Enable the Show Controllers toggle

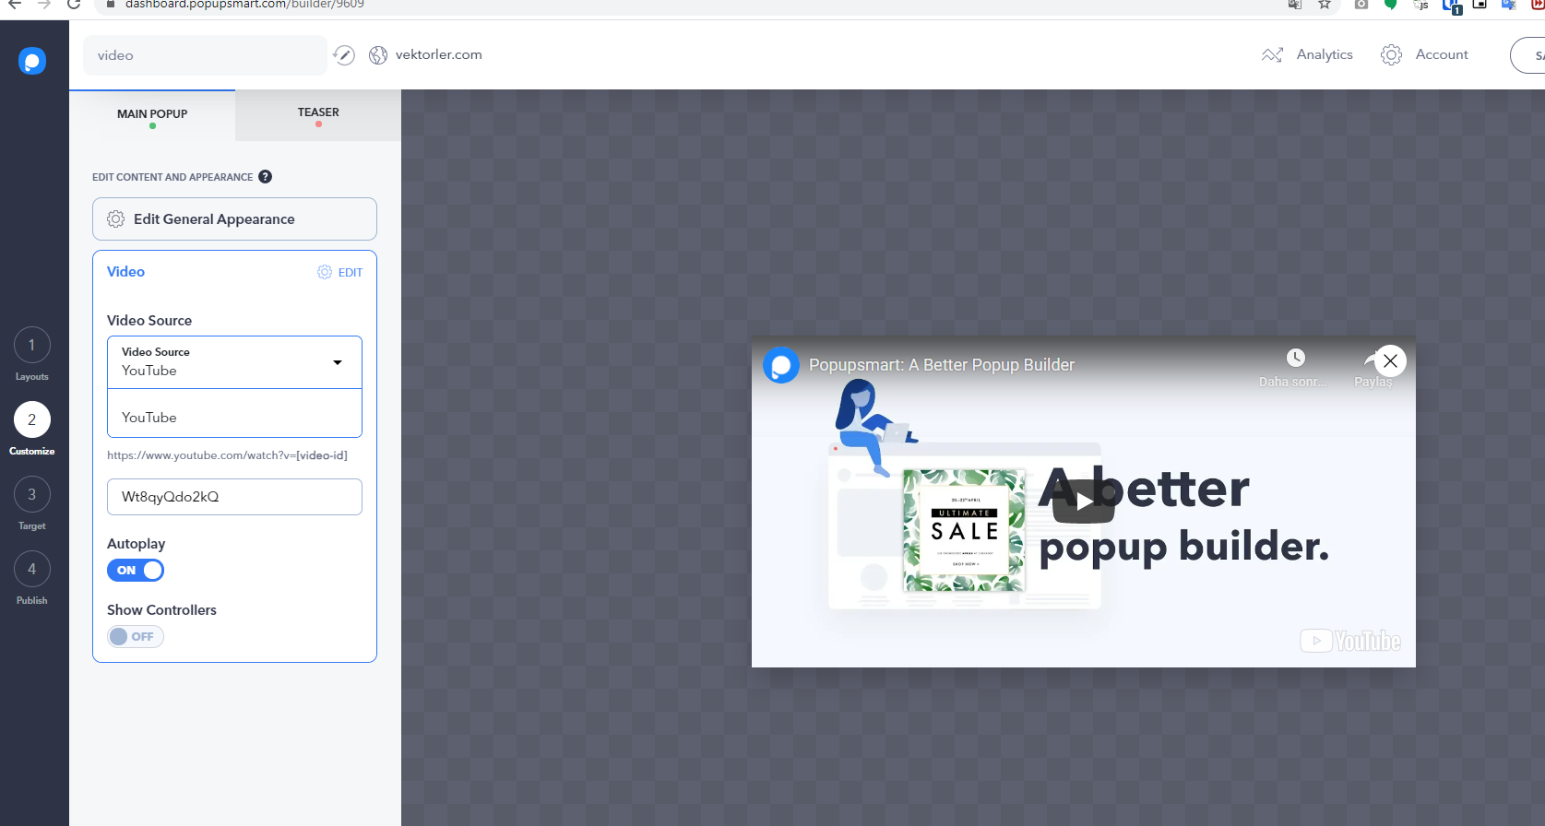pos(136,637)
